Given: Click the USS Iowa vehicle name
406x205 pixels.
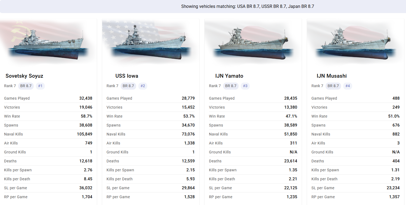Looking at the screenshot, I should (x=127, y=76).
